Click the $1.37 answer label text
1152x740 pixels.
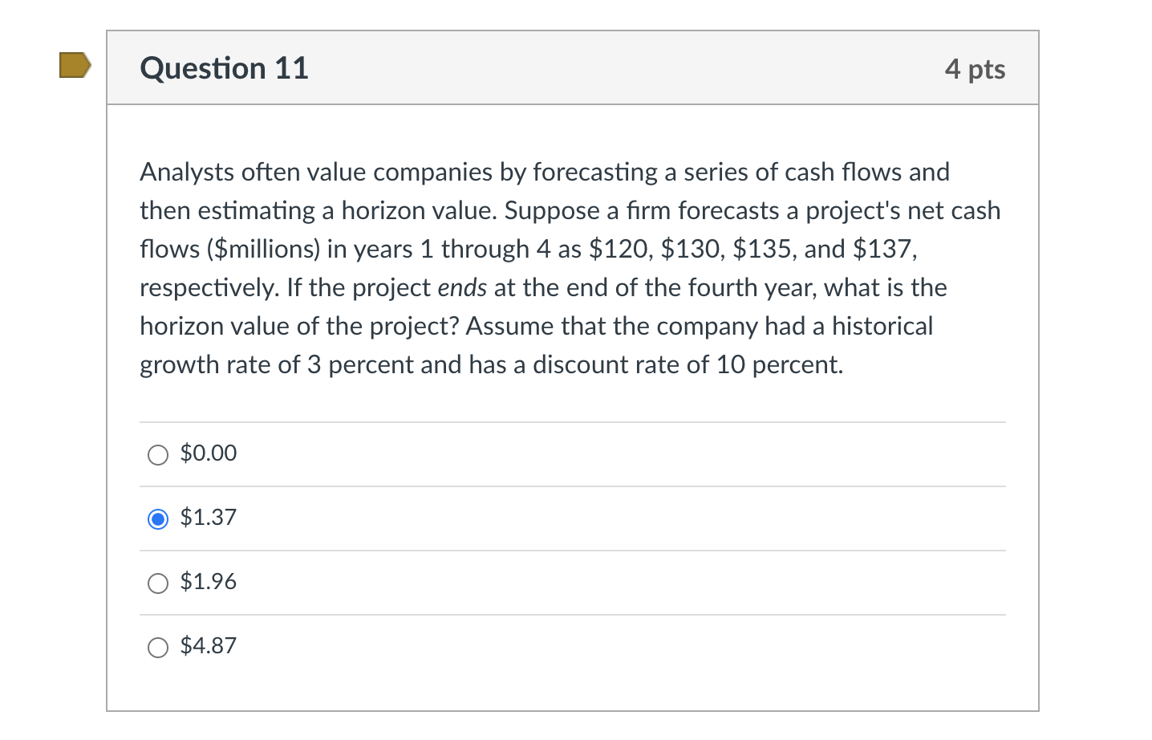pyautogui.click(x=207, y=518)
